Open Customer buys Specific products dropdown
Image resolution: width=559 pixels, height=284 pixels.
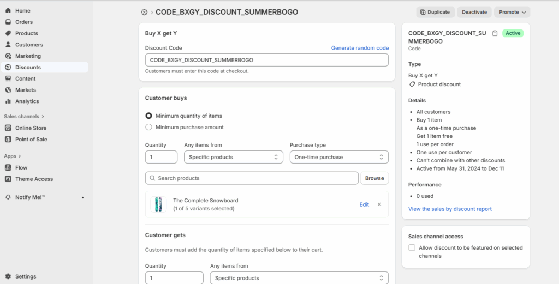234,157
